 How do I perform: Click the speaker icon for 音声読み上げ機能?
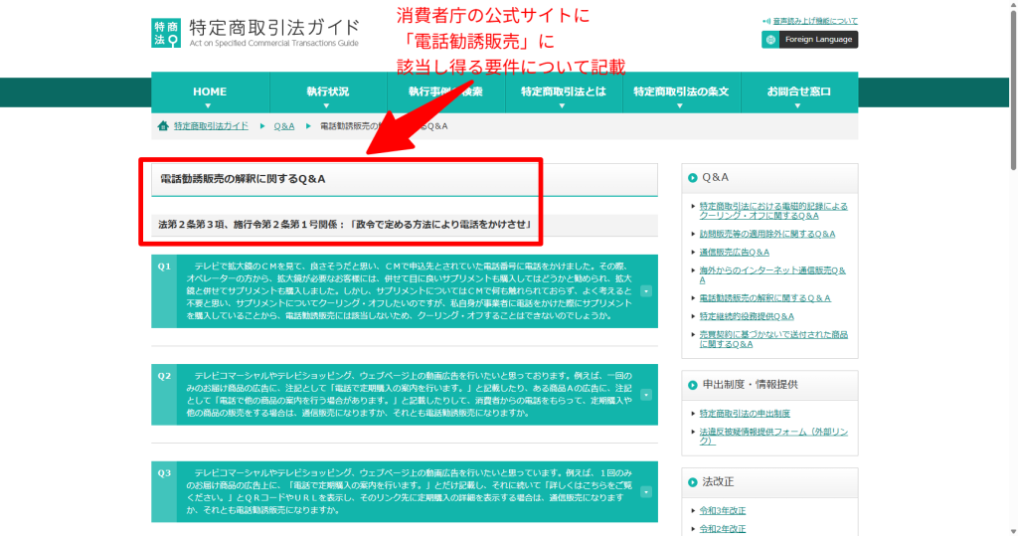pos(766,22)
